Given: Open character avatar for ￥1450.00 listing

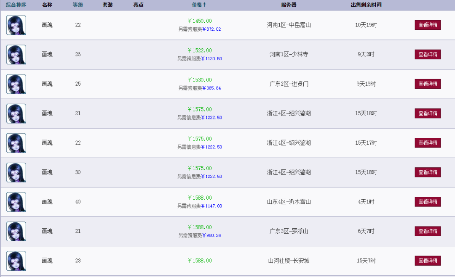Looking at the screenshot, I should [x=16, y=25].
